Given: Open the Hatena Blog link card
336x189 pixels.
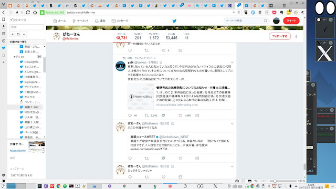Looking at the screenshot, I should coord(181,97).
